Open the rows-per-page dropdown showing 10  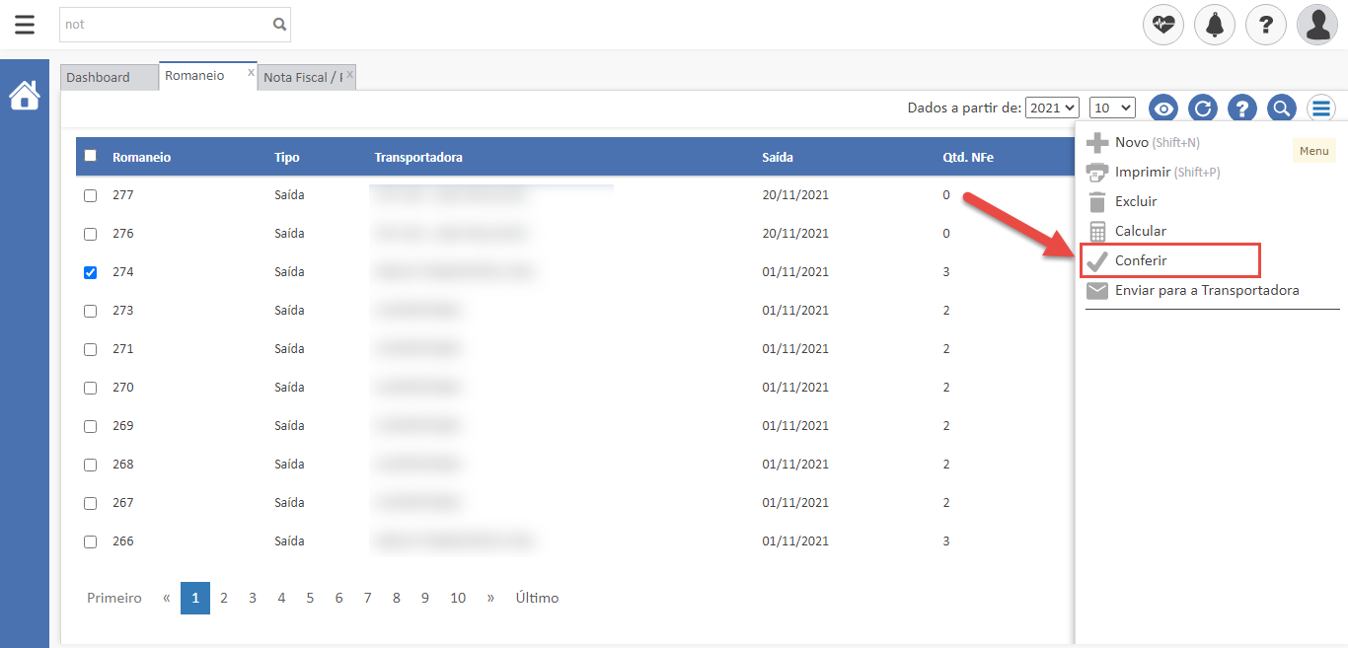pos(1112,108)
